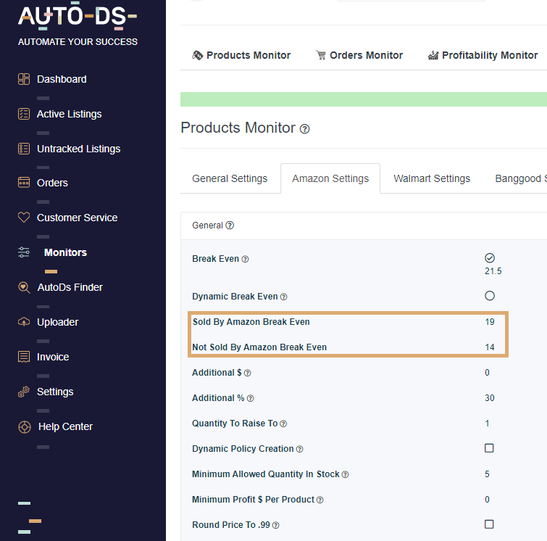Click the Products Monitor tag icon
547x541 pixels.
[x=198, y=55]
